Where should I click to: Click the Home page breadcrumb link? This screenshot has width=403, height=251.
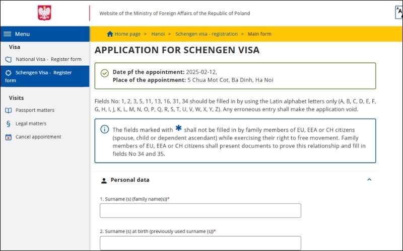point(127,34)
